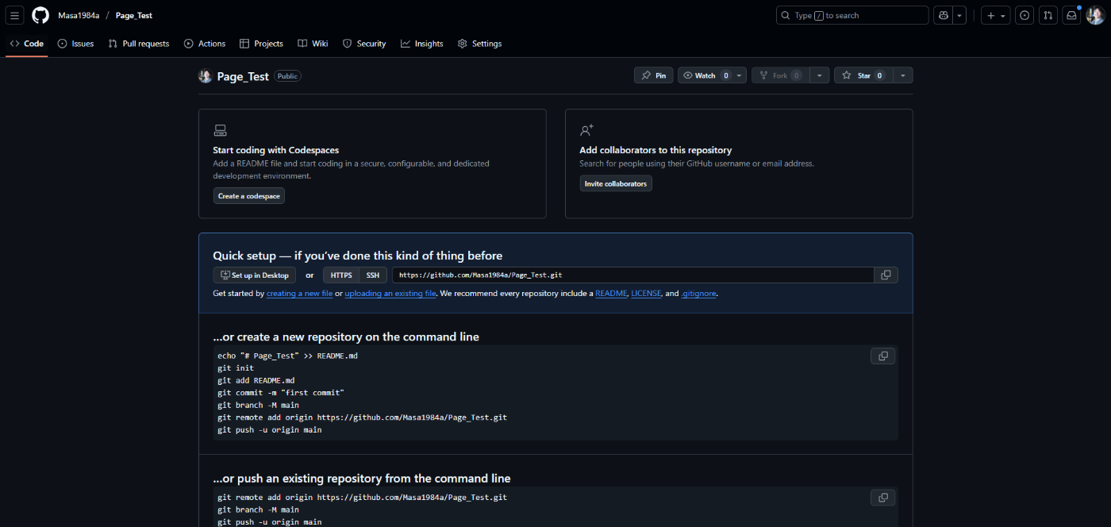Open the README link

click(x=611, y=294)
